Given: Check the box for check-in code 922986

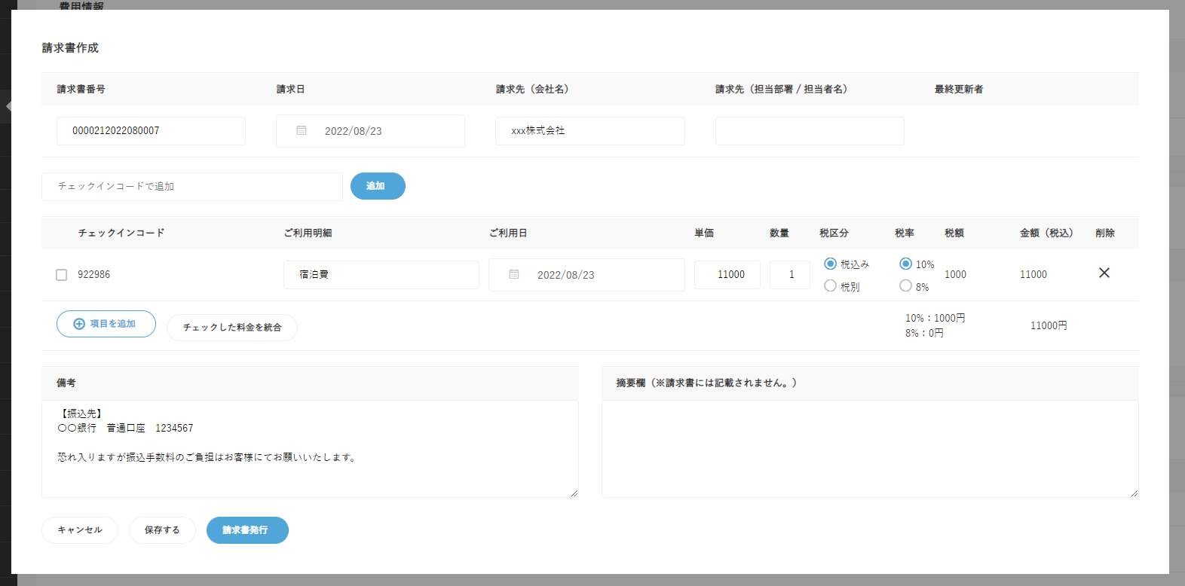Looking at the screenshot, I should (62, 275).
